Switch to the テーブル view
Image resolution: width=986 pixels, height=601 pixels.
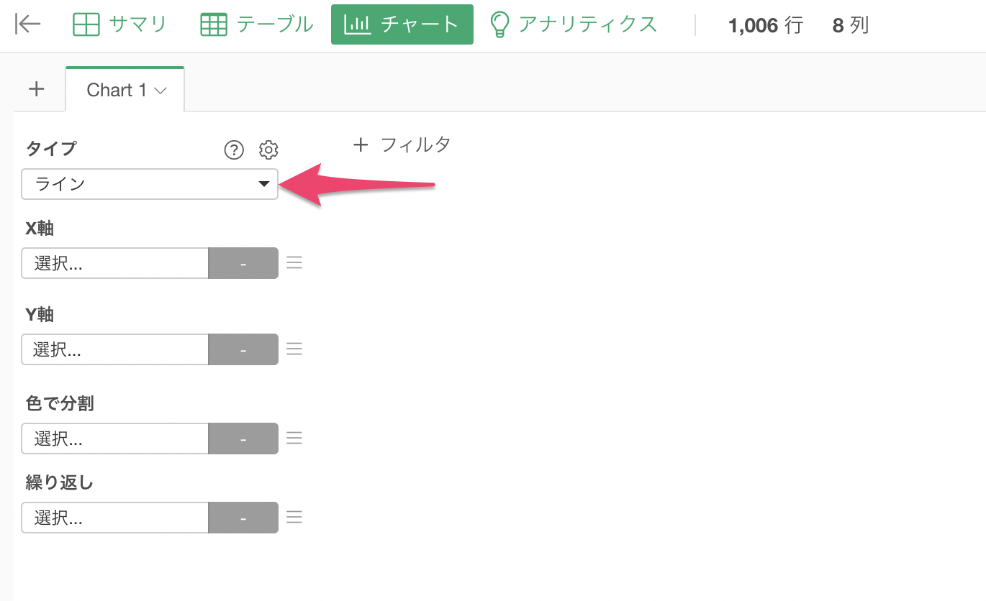point(257,24)
